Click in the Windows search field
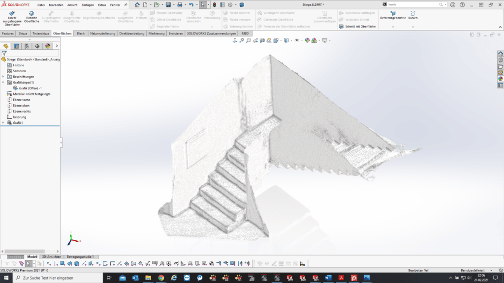Screen dimensions: 504x283 (x=49, y=278)
